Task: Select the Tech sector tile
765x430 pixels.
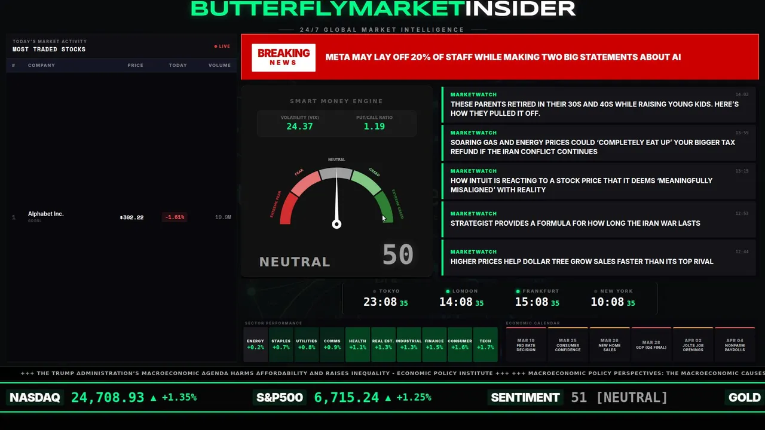Action: [x=485, y=345]
